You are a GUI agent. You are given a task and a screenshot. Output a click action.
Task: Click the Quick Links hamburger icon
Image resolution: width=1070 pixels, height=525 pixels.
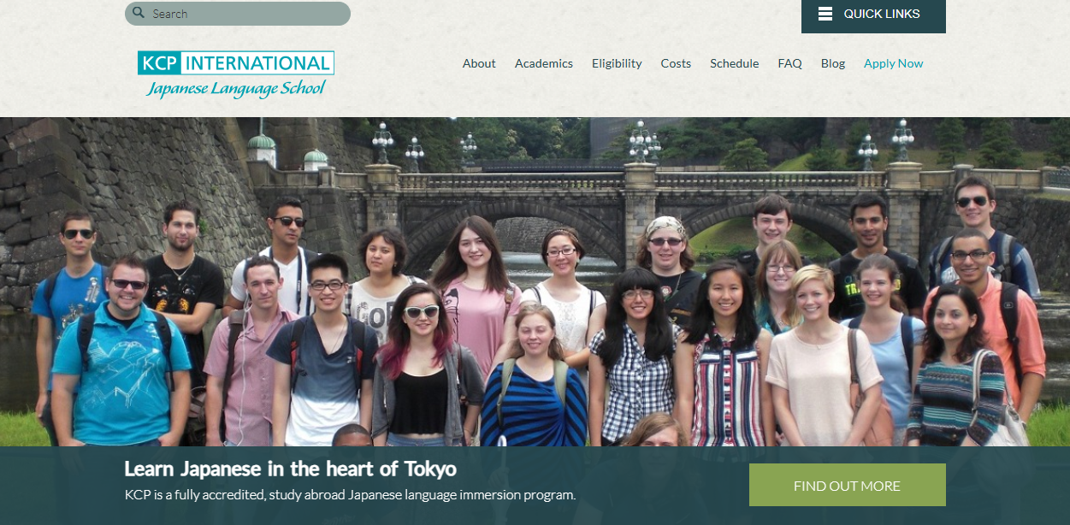point(825,14)
